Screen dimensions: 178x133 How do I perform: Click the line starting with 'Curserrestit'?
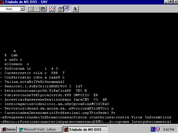[x=32, y=73]
